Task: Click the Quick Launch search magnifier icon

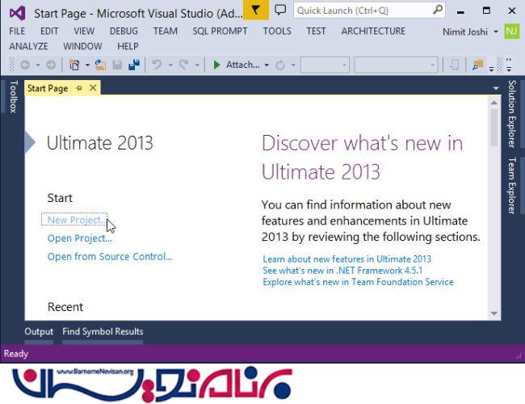Action: (437, 11)
